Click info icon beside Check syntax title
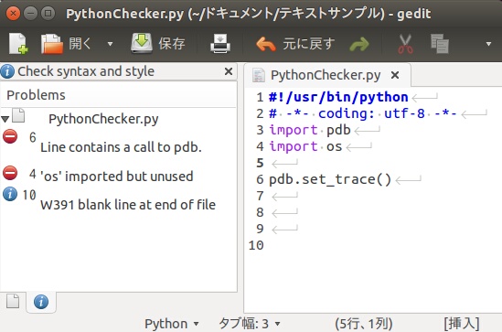502x332 pixels. pos(7,71)
